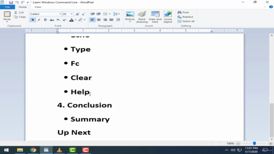The width and height of the screenshot is (274, 154).
Task: Align text right
Action: pos(105,20)
